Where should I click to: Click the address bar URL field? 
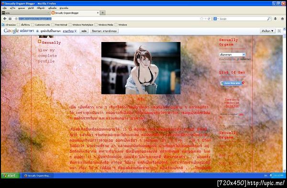108,19
